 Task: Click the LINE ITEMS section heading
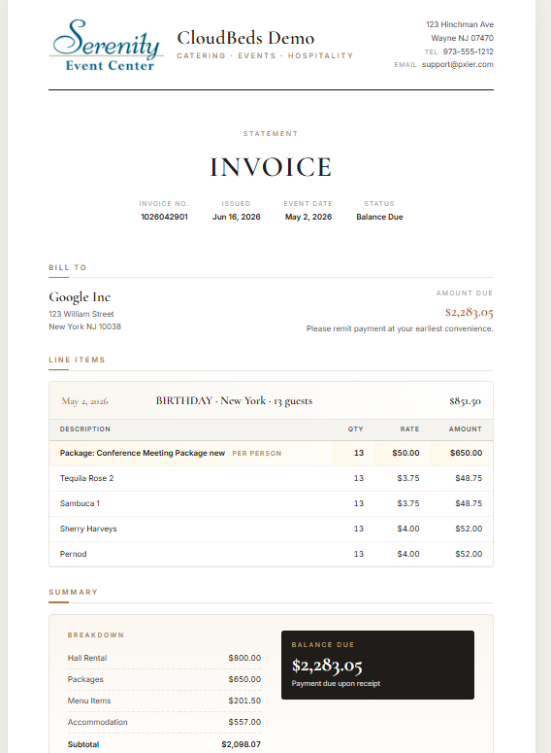click(77, 359)
